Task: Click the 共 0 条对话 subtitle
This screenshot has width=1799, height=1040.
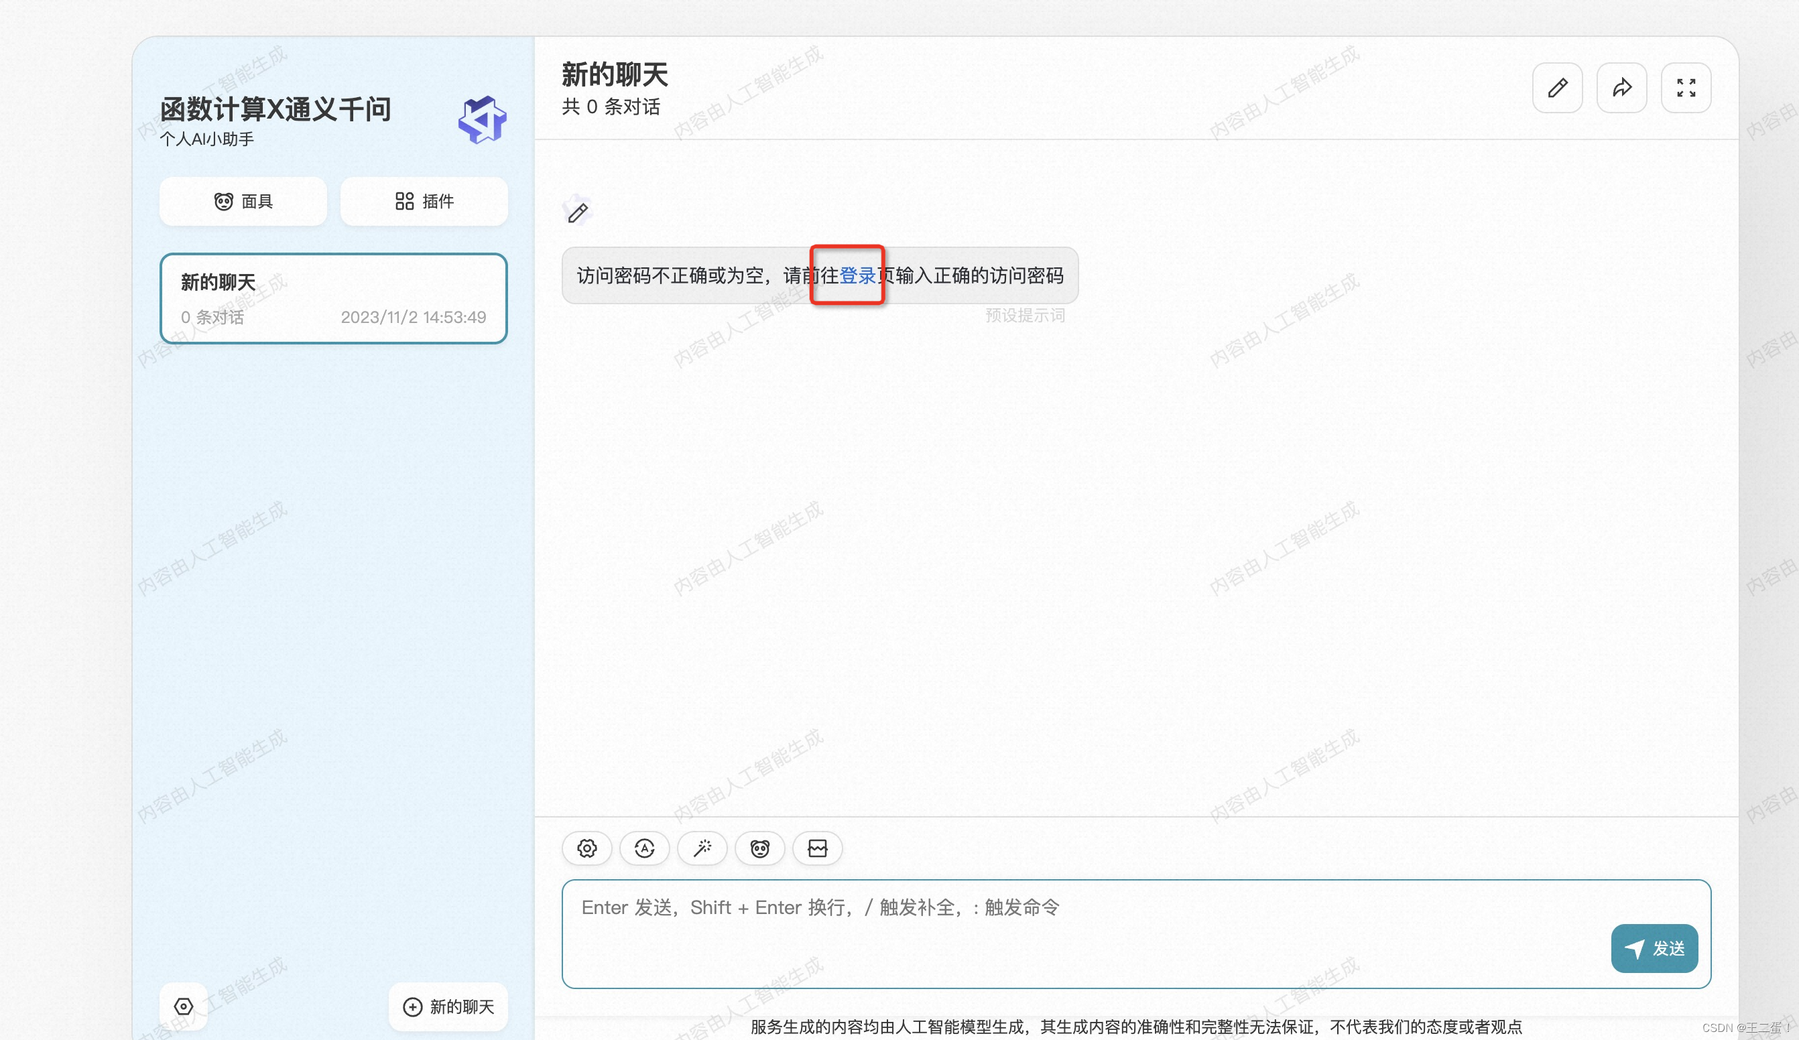Action: [x=611, y=107]
